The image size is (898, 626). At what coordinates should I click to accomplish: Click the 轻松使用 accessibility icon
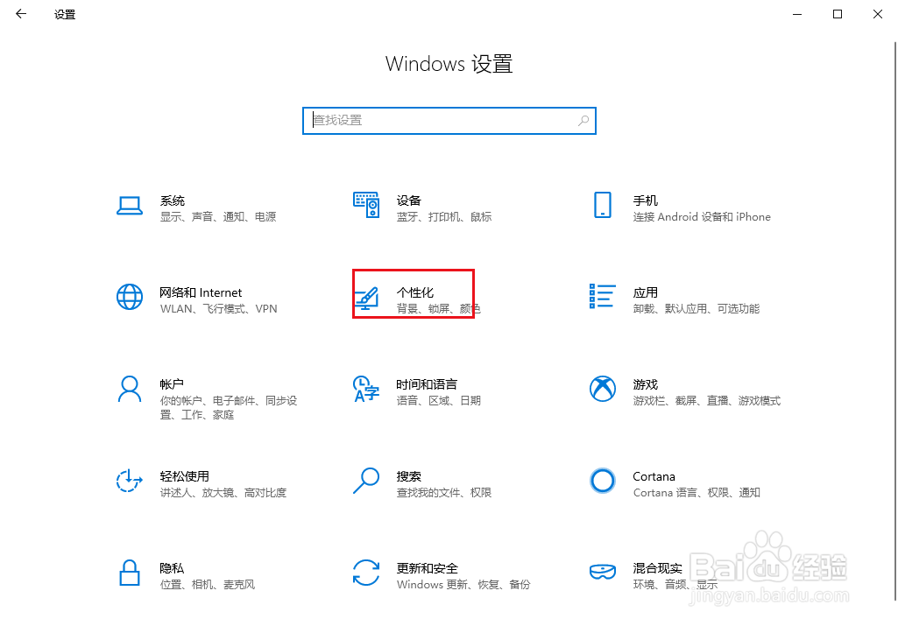(x=129, y=482)
